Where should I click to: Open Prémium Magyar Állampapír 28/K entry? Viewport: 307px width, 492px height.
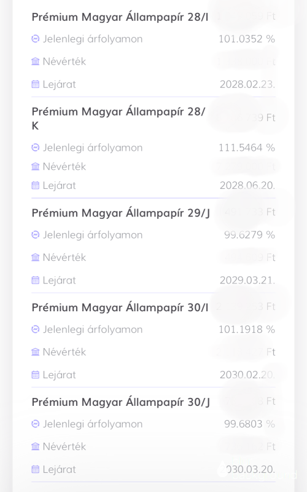pos(119,118)
